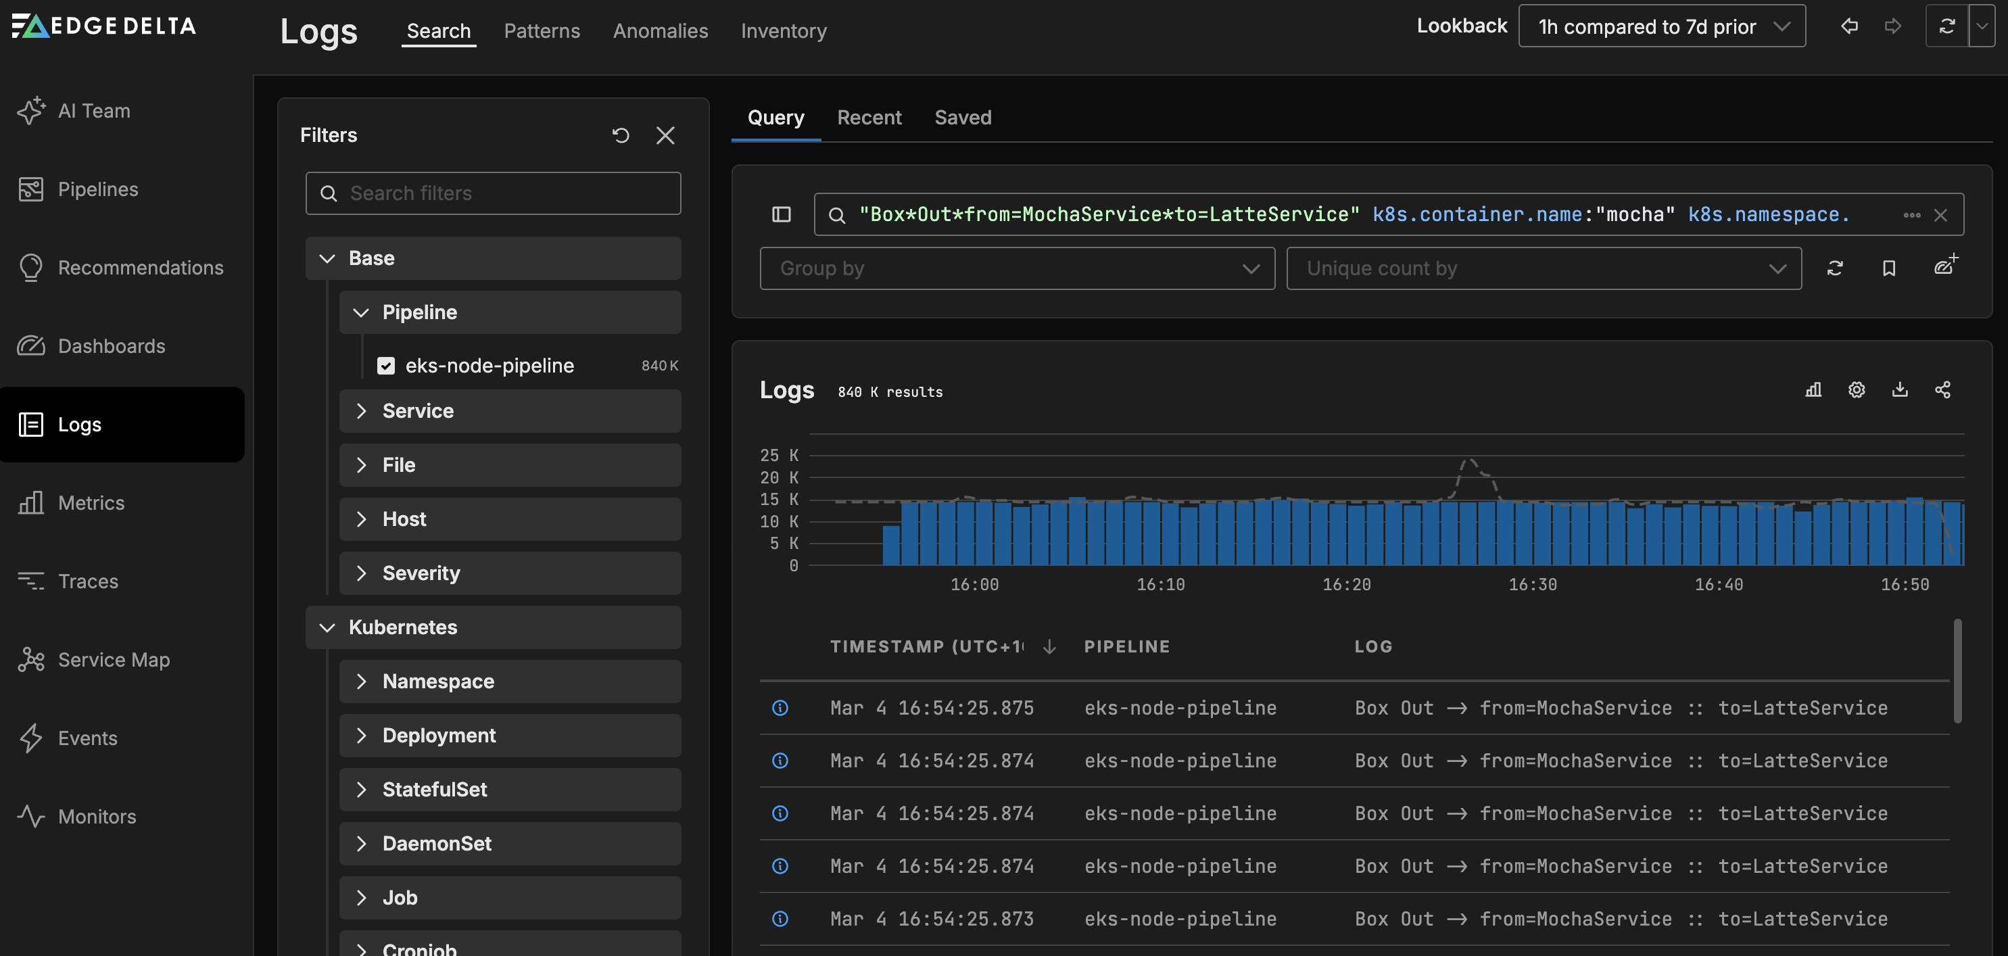This screenshot has width=2008, height=956.
Task: Open the Service Map section
Action: pyautogui.click(x=113, y=659)
